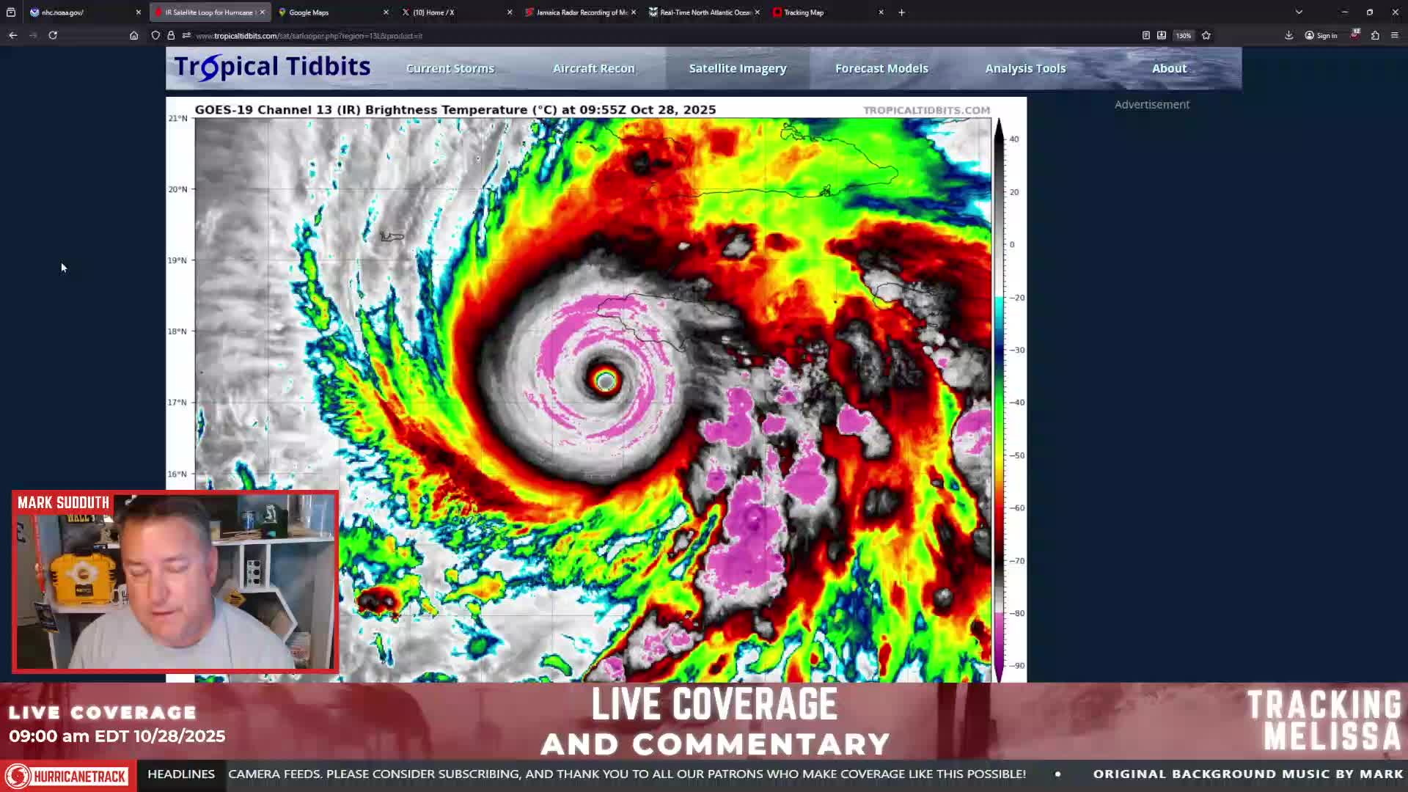Open the extensions puzzle icon
The image size is (1408, 792).
pos(1375,35)
